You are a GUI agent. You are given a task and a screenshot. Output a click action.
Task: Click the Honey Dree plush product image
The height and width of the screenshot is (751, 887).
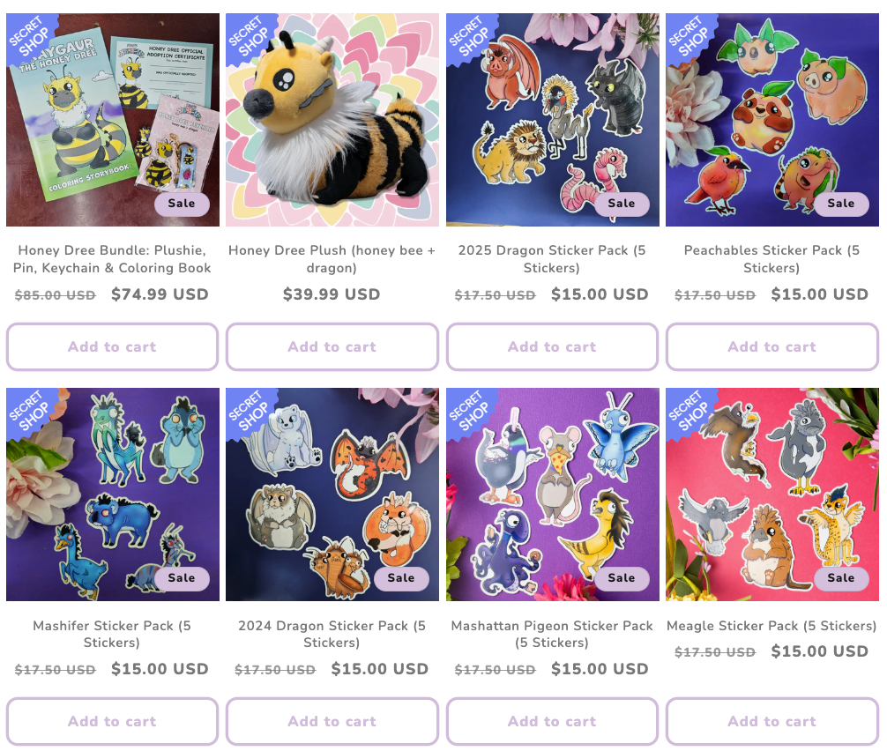[332, 120]
